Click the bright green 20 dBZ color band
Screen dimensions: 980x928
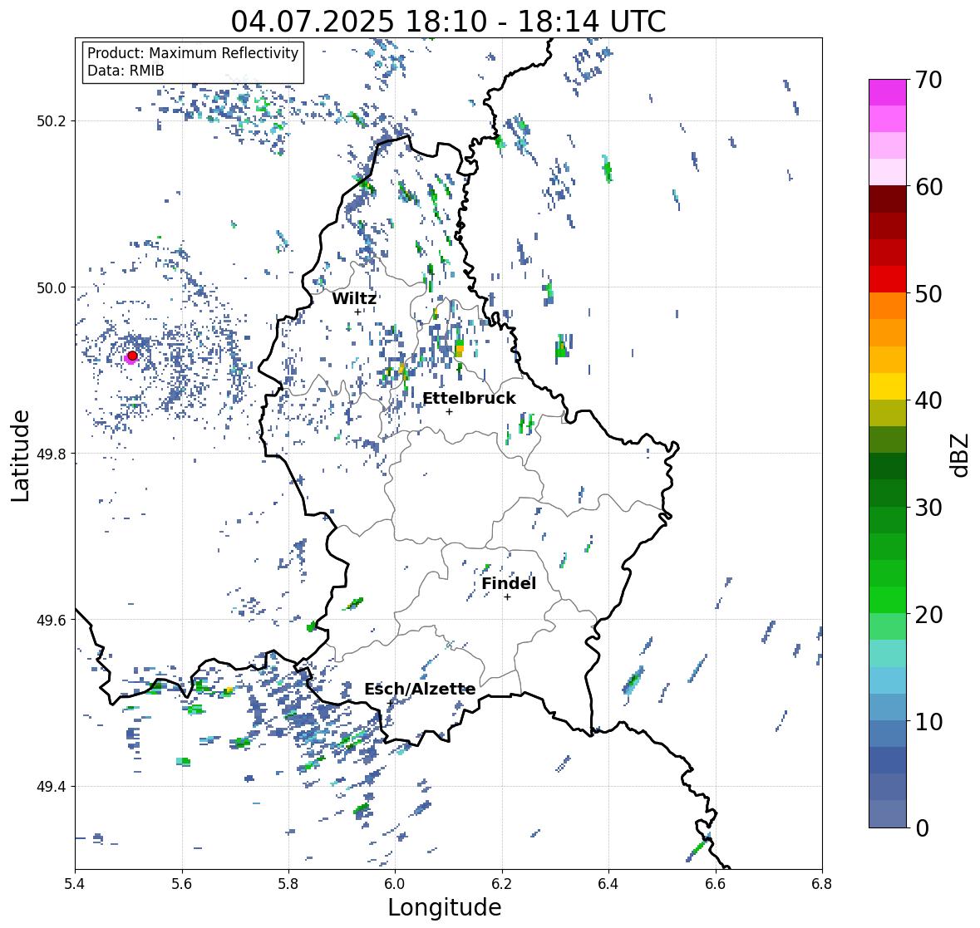(x=888, y=600)
